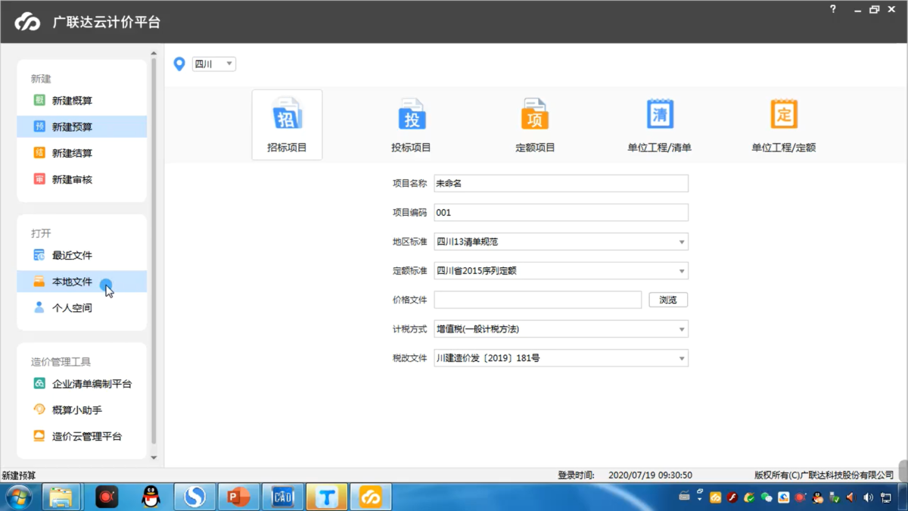This screenshot has height=511, width=908.
Task: Open Windows Explorer from taskbar
Action: pos(61,497)
